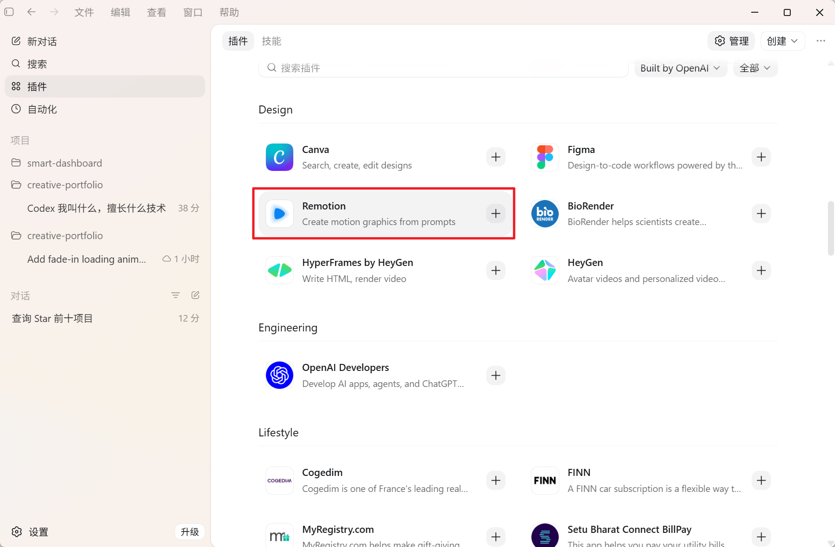Open the HyperFrames by HeyGen title
Screen dimensions: 835x547
tap(358, 263)
